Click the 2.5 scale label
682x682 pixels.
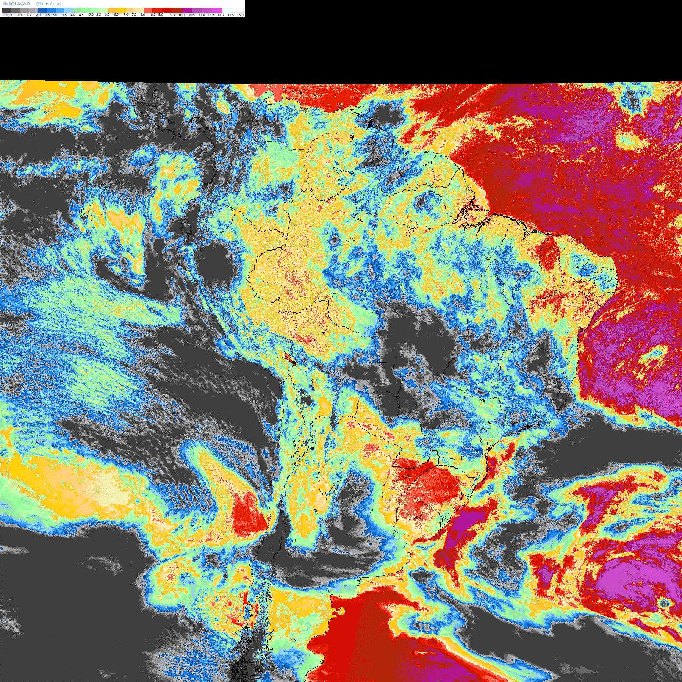click(47, 15)
